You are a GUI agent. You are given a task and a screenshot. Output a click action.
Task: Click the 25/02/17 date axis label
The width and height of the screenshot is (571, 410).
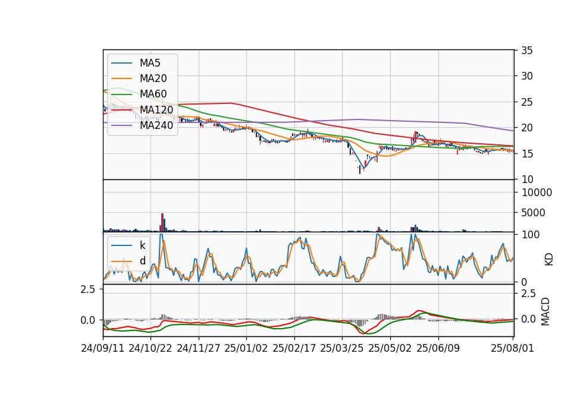(x=294, y=348)
